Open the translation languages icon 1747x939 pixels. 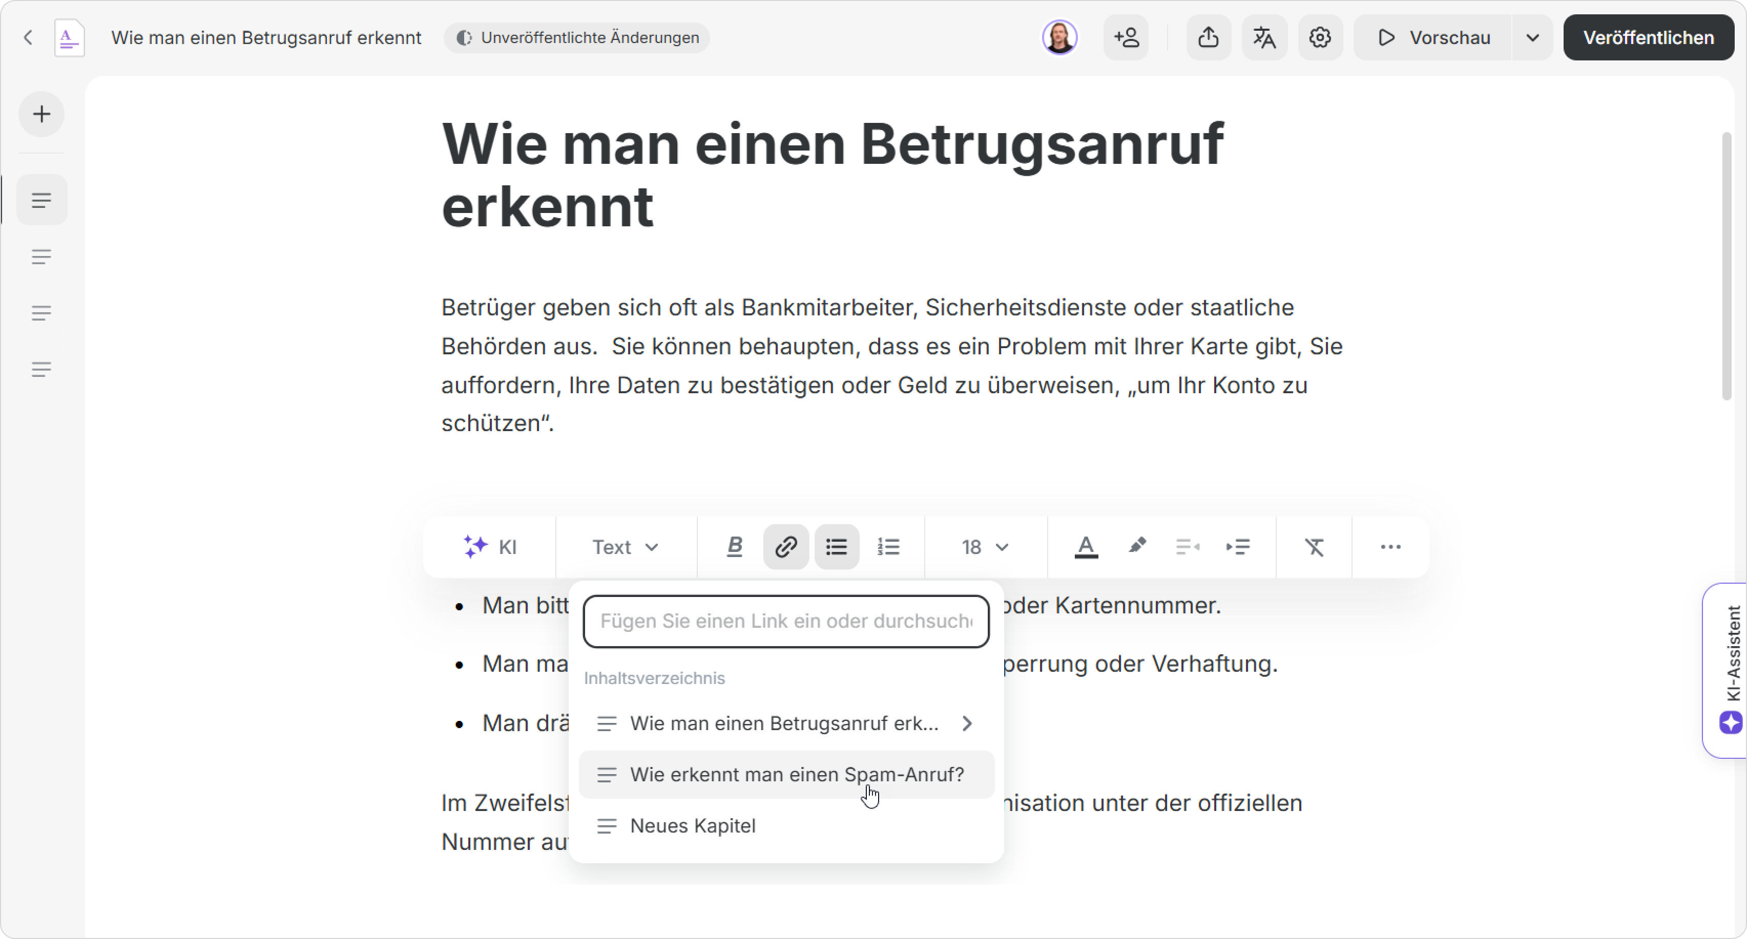[1264, 37]
